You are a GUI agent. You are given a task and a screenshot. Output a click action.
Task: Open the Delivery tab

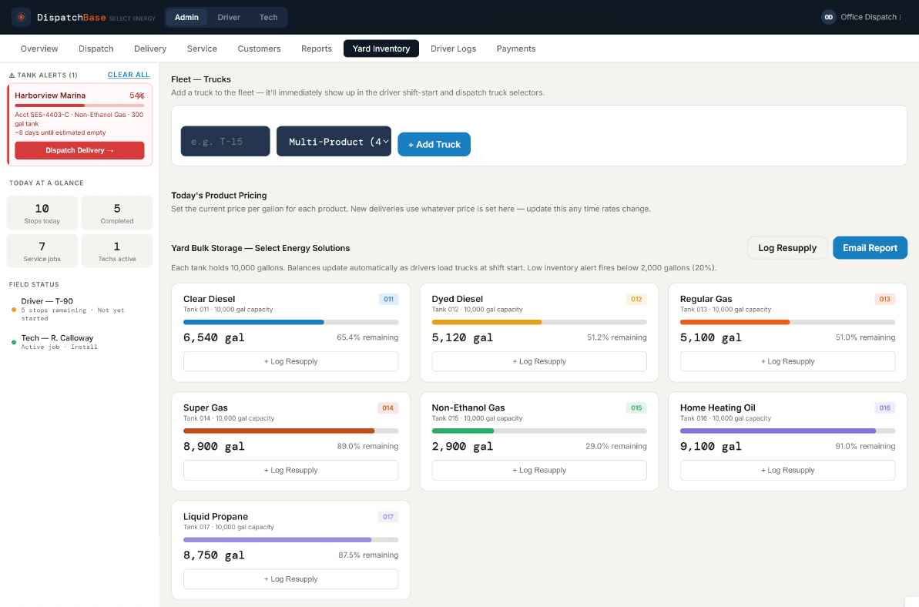150,49
